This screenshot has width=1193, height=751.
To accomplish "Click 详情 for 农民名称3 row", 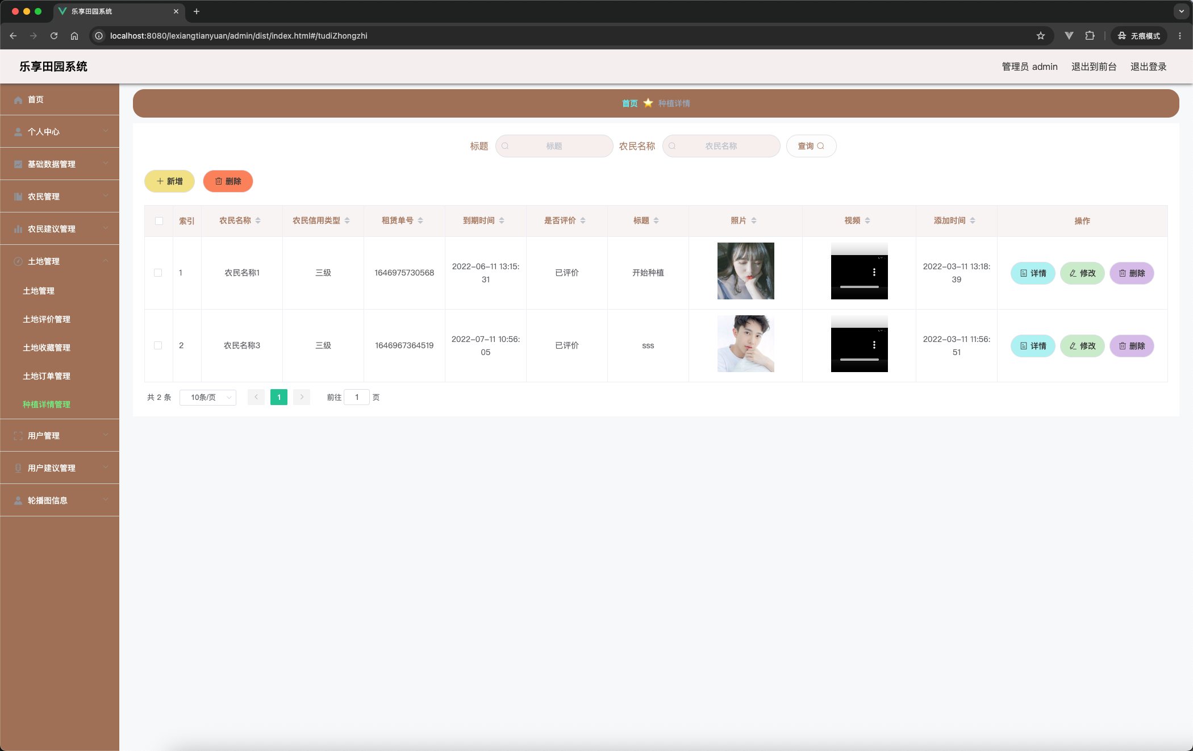I will tap(1033, 346).
